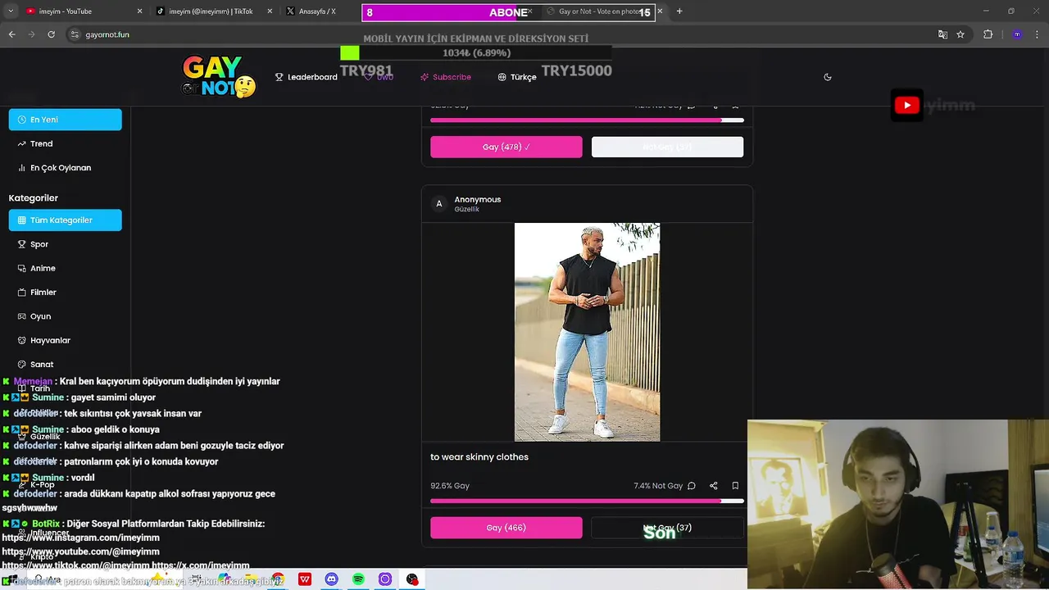Share the skinny clothes post

tap(714, 486)
